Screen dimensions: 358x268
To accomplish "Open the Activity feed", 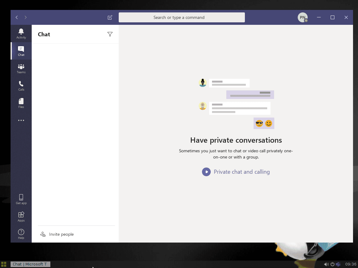I will click(x=21, y=33).
